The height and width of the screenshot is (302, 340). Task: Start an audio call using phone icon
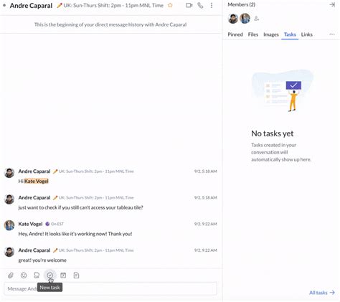[x=200, y=5]
